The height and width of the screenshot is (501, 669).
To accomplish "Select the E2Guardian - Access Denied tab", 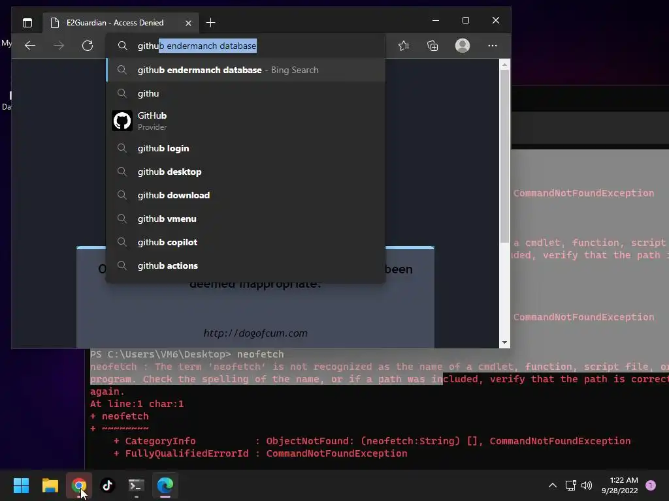I will pos(121,23).
